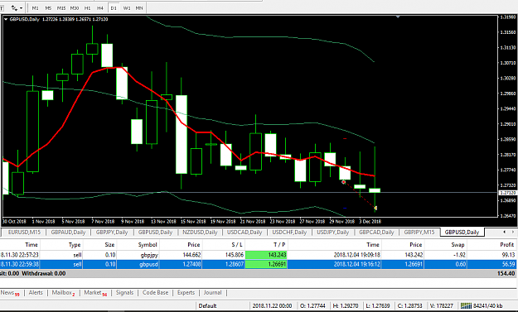
Task: Open the Experts terminal tab
Action: pos(186,293)
